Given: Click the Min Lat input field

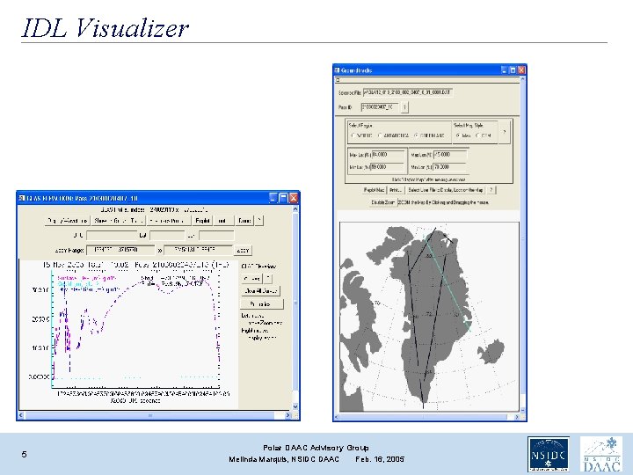Looking at the screenshot, I should [387, 167].
